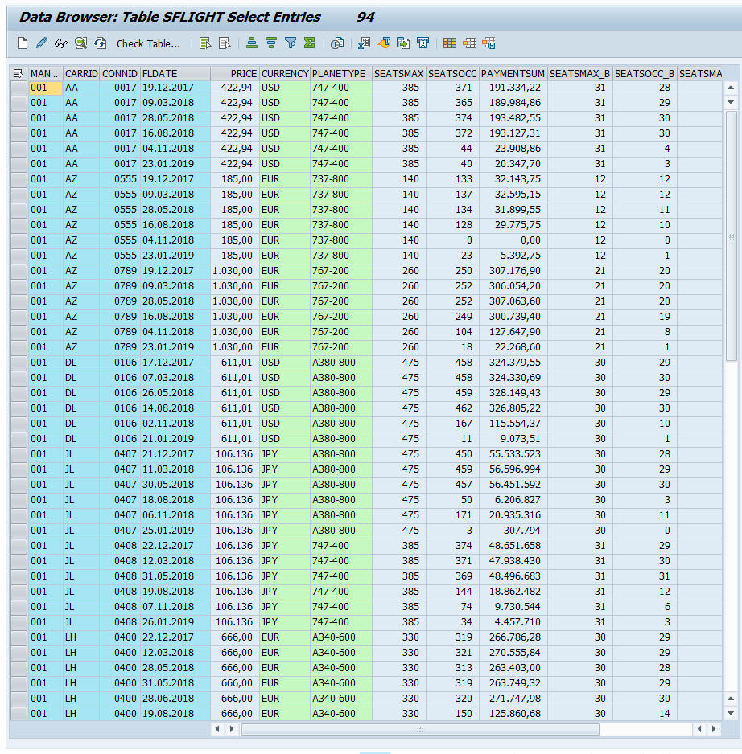742x754 pixels.
Task: Click the CONNID column header
Action: click(120, 74)
